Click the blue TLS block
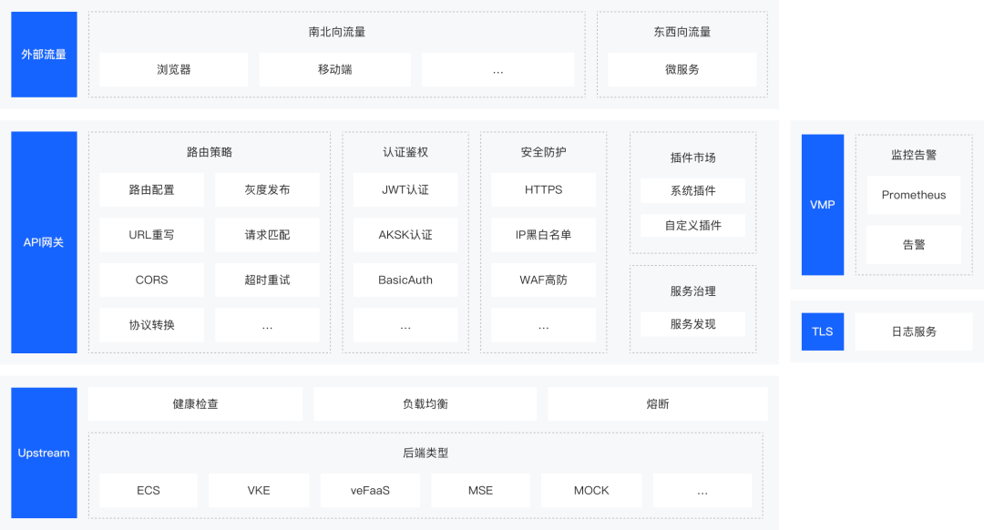Screen dimensions: 984x530 (x=823, y=331)
